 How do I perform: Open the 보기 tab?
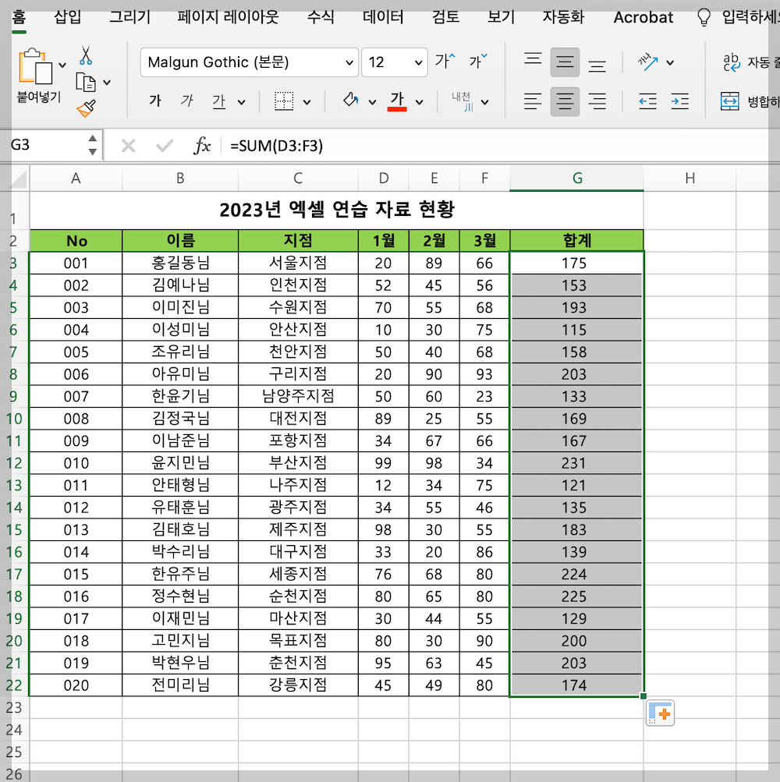click(501, 17)
